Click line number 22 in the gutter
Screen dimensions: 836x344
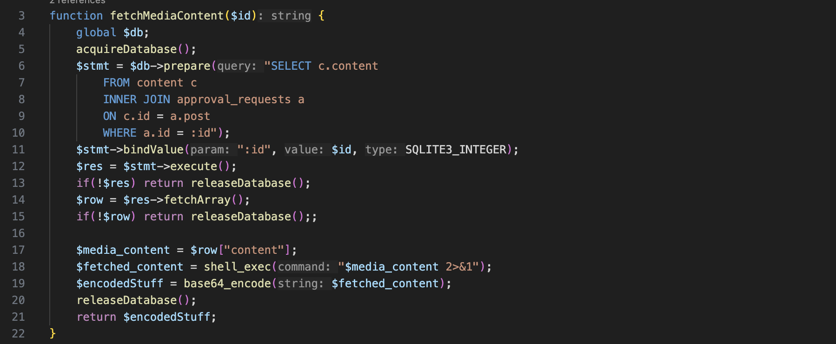coord(19,334)
